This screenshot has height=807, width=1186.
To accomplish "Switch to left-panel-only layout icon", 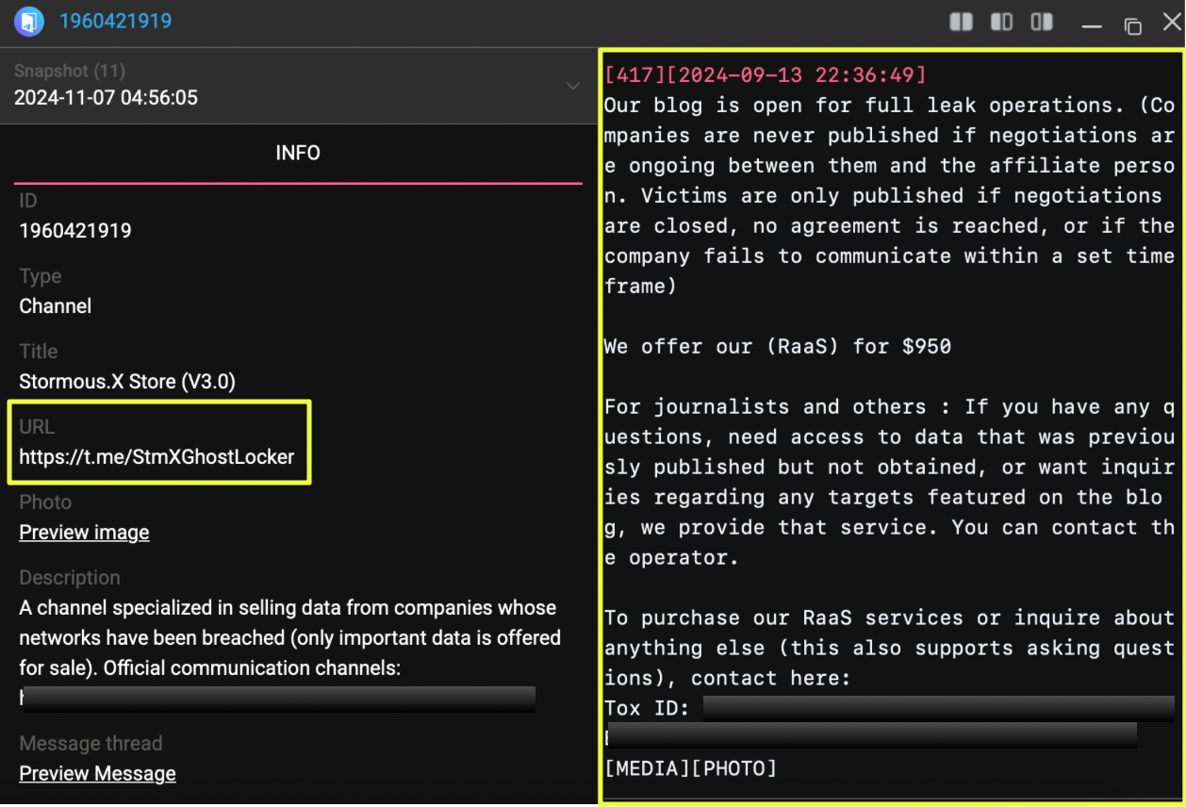I will (x=1001, y=22).
